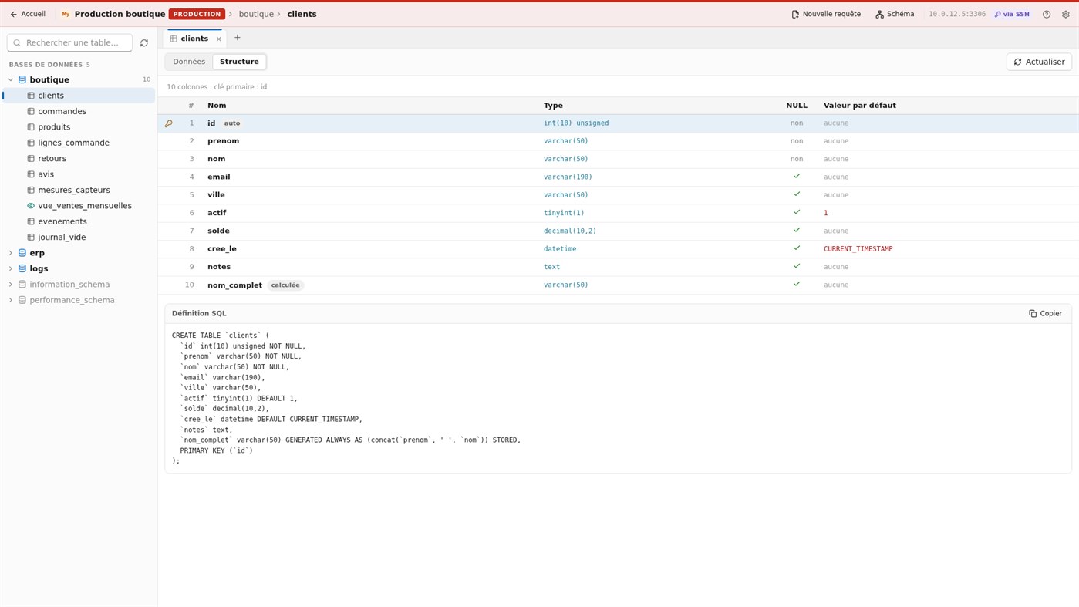Copy the SQL definition with Copier
The height and width of the screenshot is (607, 1079).
coord(1045,314)
